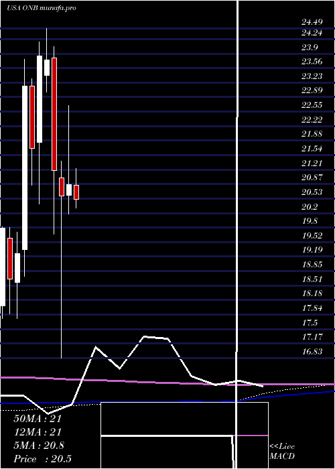Select the 20.2 price label

310,206
